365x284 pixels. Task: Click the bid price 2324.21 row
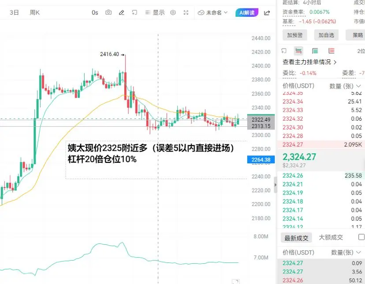pos(322,184)
